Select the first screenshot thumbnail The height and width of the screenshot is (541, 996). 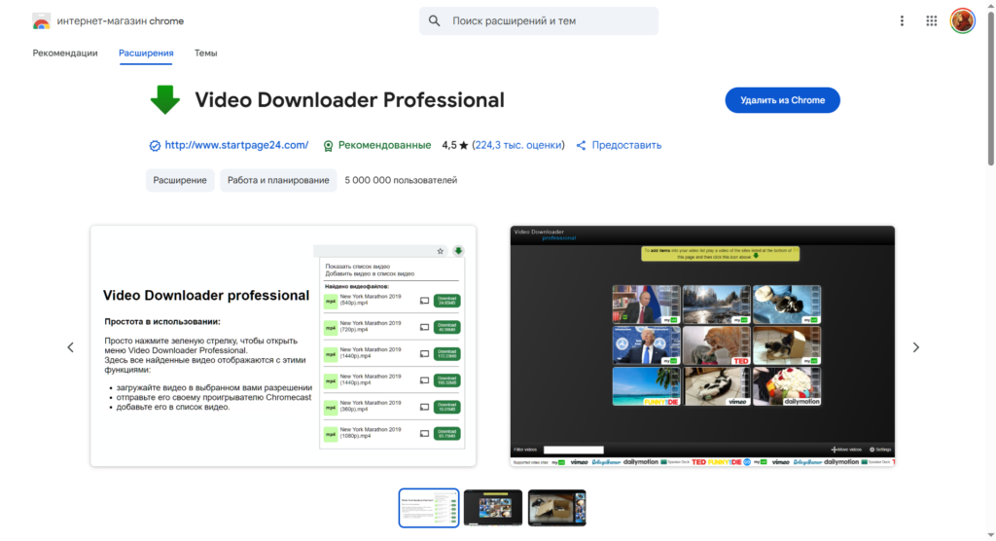[x=429, y=508]
